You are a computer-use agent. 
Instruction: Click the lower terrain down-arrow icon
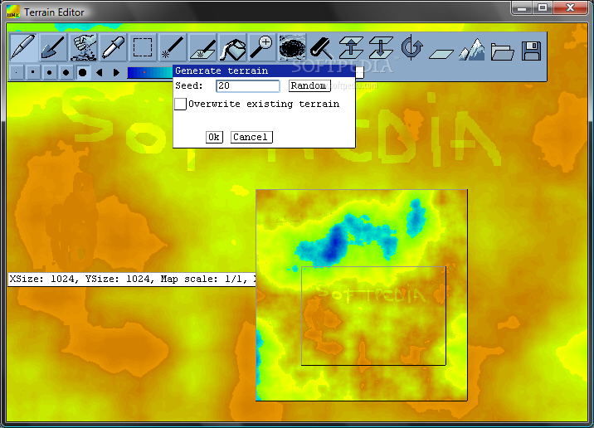tap(381, 47)
